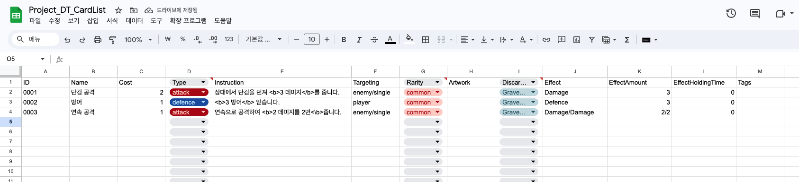799x182 pixels.
Task: Click the font size field
Action: click(312, 39)
